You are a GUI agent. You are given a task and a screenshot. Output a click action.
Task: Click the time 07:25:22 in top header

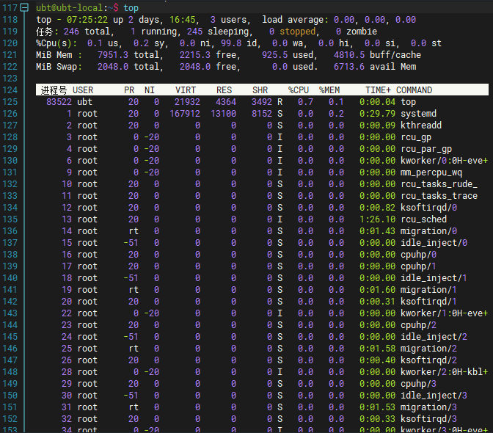(x=87, y=20)
